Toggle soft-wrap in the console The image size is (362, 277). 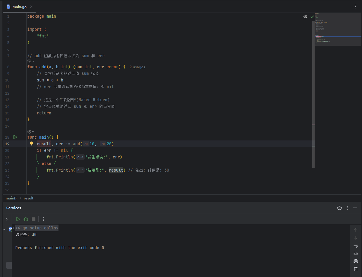356,246
